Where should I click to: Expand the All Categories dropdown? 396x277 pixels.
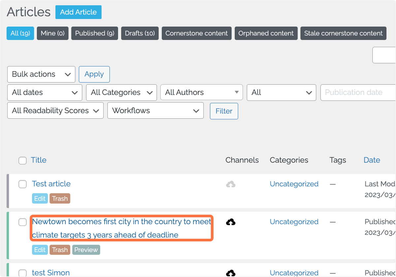(x=121, y=92)
